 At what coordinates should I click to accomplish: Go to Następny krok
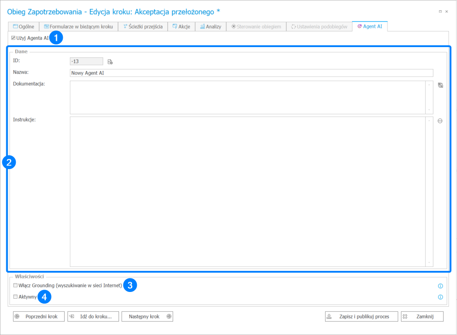point(147,316)
